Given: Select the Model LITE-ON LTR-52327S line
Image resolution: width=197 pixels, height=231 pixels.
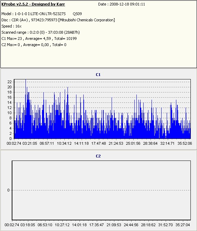Looking at the screenshot, I should pyautogui.click(x=42, y=14).
